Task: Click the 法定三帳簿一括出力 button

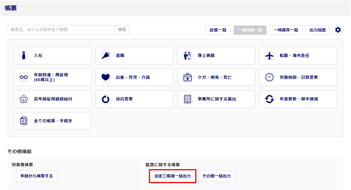Action: 172,176
